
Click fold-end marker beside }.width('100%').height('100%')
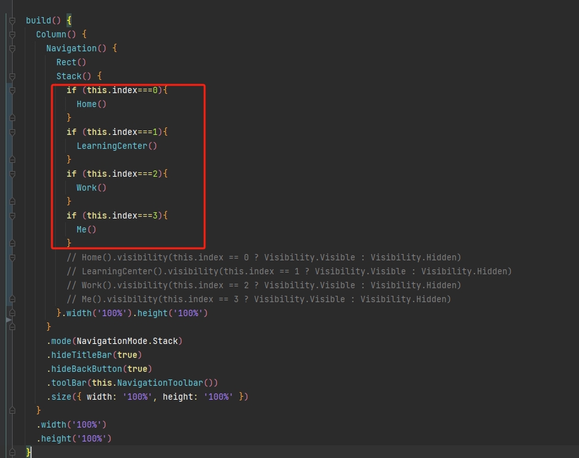tap(12, 313)
